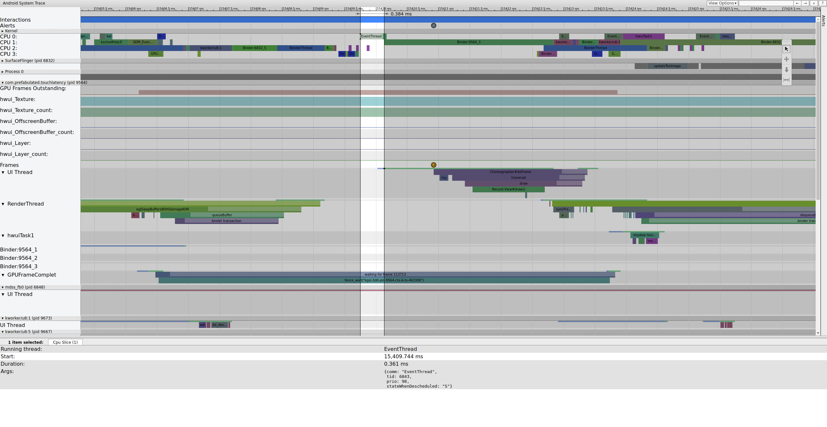The width and height of the screenshot is (827, 427).
Task: Expand SurfaceFlinger pid 6832 process
Action: pyautogui.click(x=3, y=61)
